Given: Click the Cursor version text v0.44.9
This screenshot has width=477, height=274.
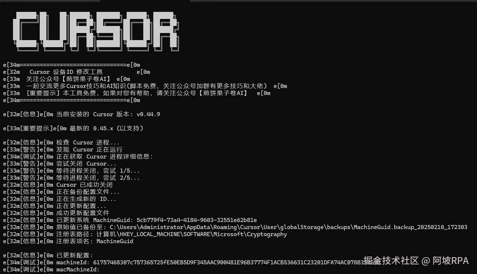Looking at the screenshot, I should 148,114.
